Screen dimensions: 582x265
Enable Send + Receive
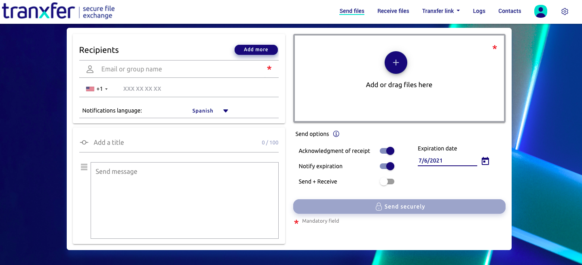coord(387,181)
